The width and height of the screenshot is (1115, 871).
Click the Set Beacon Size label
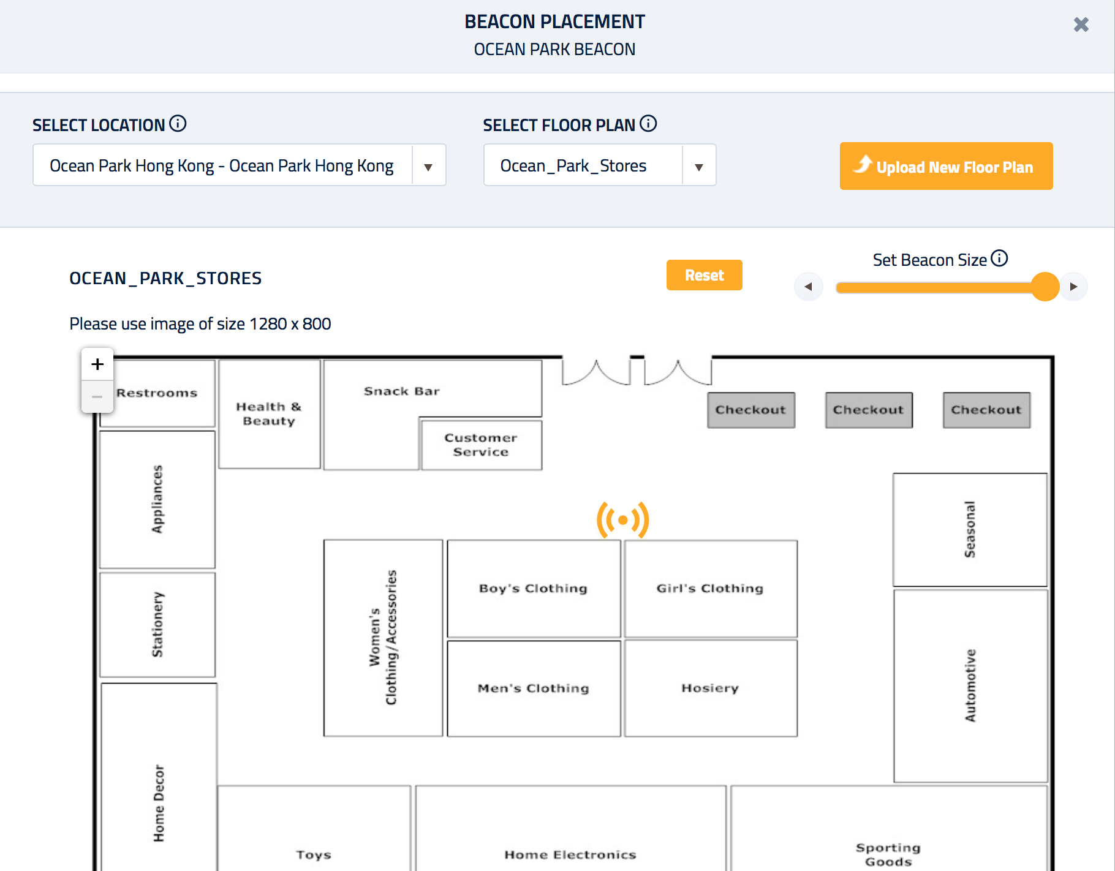coord(929,260)
